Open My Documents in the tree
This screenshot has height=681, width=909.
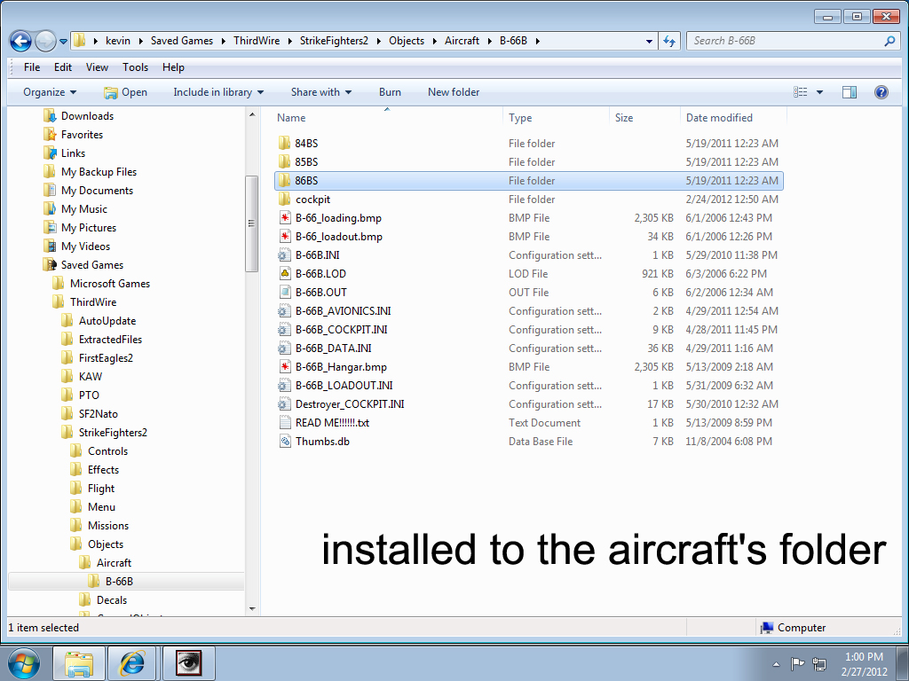pos(97,191)
